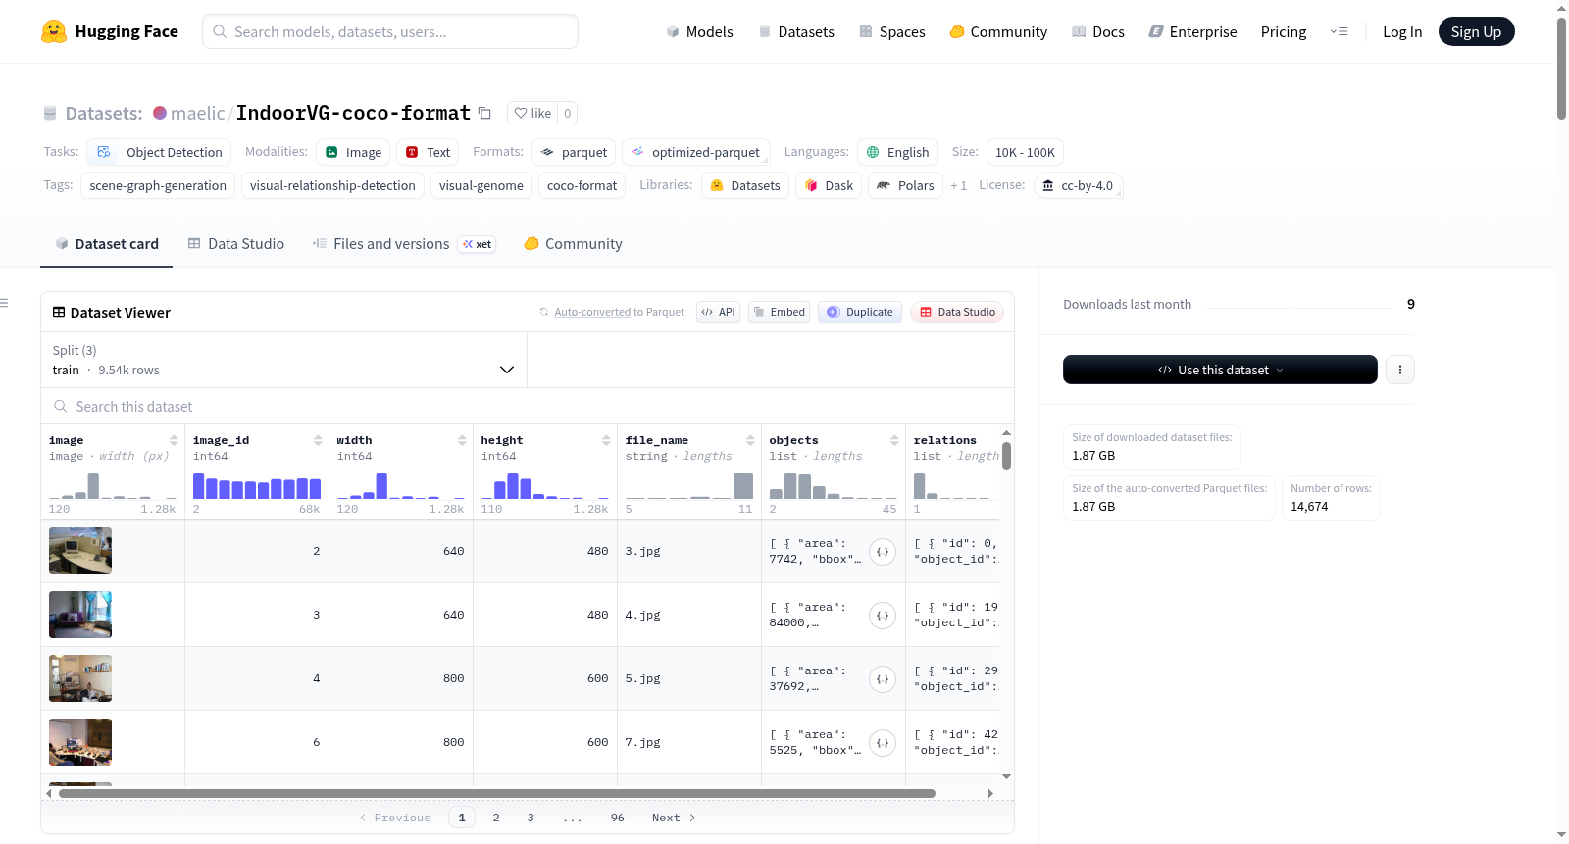This screenshot has width=1569, height=844.
Task: Open Community in the top navigation
Action: (998, 31)
